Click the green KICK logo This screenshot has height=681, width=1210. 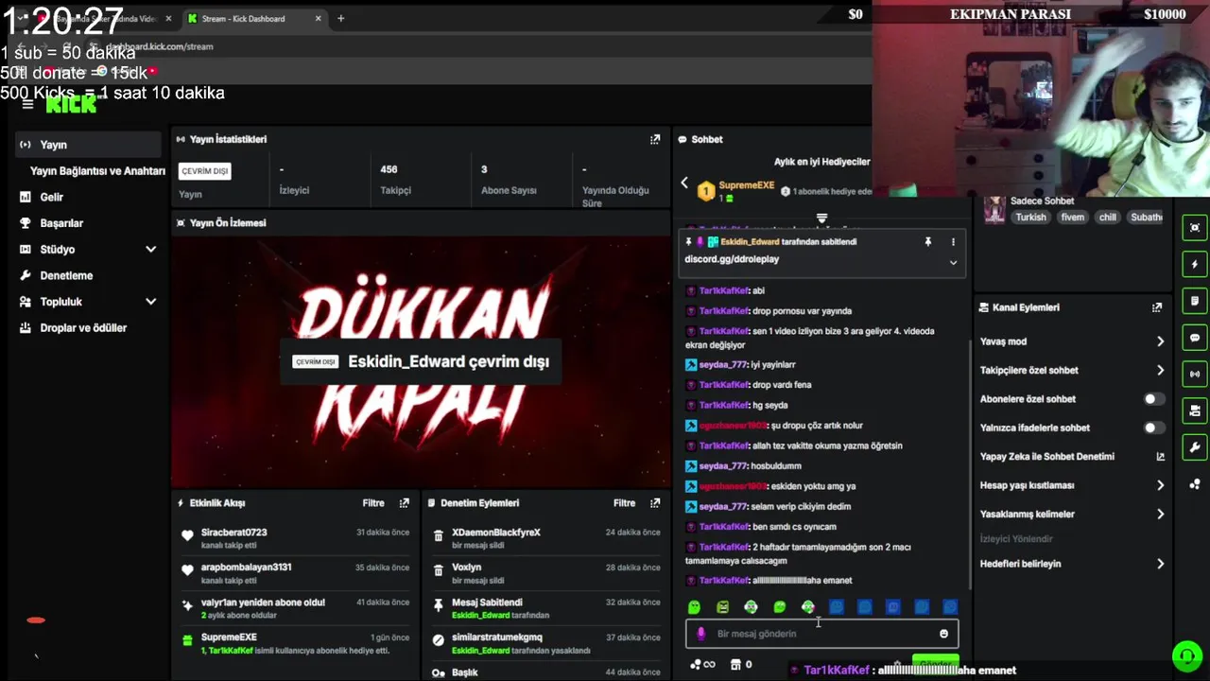[71, 104]
